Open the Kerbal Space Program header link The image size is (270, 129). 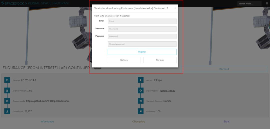pyautogui.click(x=48, y=3)
